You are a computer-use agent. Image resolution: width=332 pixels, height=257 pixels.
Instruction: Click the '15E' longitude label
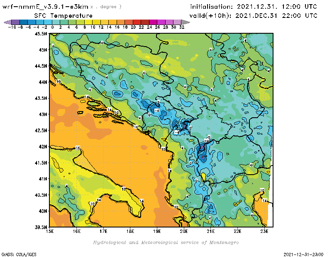pos(50,231)
